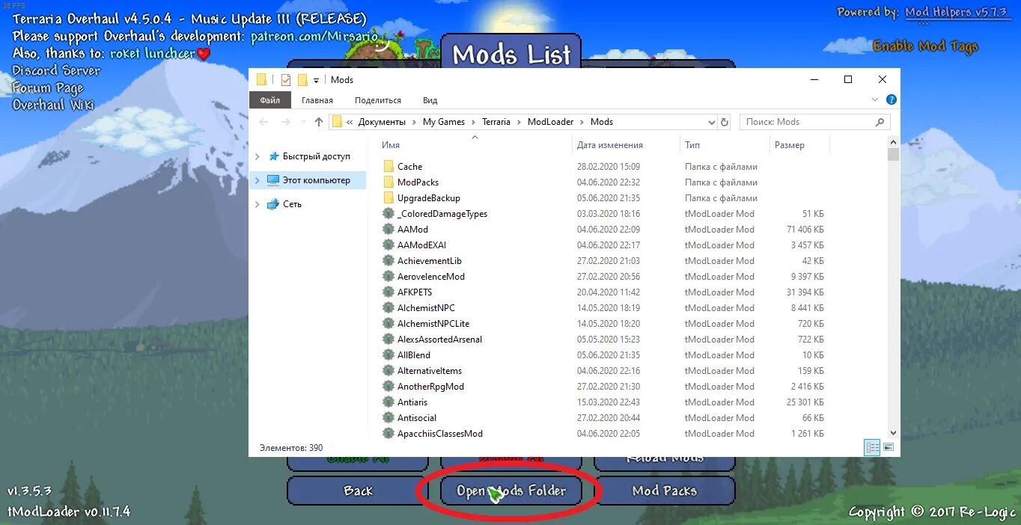Refresh the Mods folder view
1021x525 pixels.
(724, 122)
